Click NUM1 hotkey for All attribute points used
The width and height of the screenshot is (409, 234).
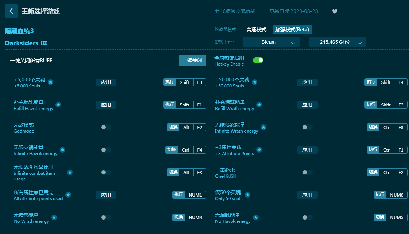189,195
